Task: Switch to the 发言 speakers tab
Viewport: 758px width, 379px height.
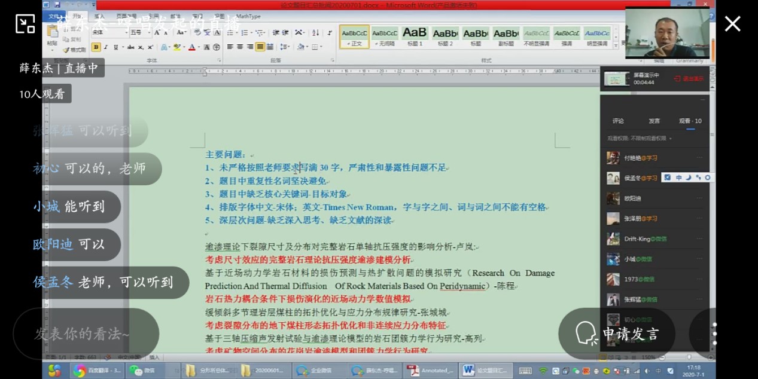Action: pyautogui.click(x=655, y=121)
